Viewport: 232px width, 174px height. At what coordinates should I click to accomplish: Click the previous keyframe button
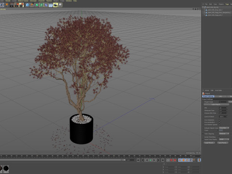point(143,160)
